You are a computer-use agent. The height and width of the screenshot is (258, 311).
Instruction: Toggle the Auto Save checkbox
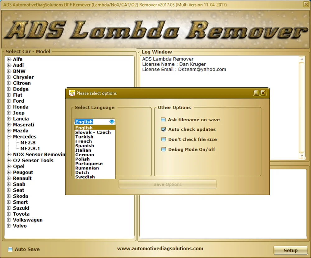[10, 249]
